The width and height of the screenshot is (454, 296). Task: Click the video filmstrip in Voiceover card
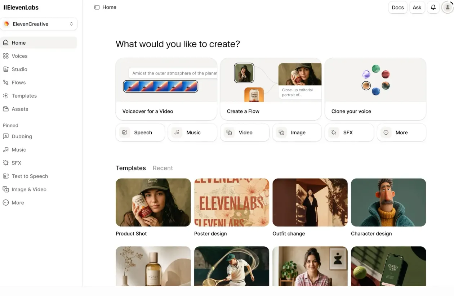[161, 86]
